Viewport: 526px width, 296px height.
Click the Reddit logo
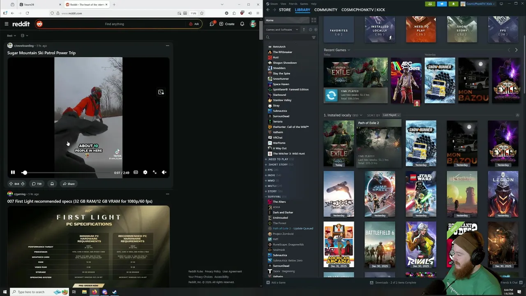21,24
